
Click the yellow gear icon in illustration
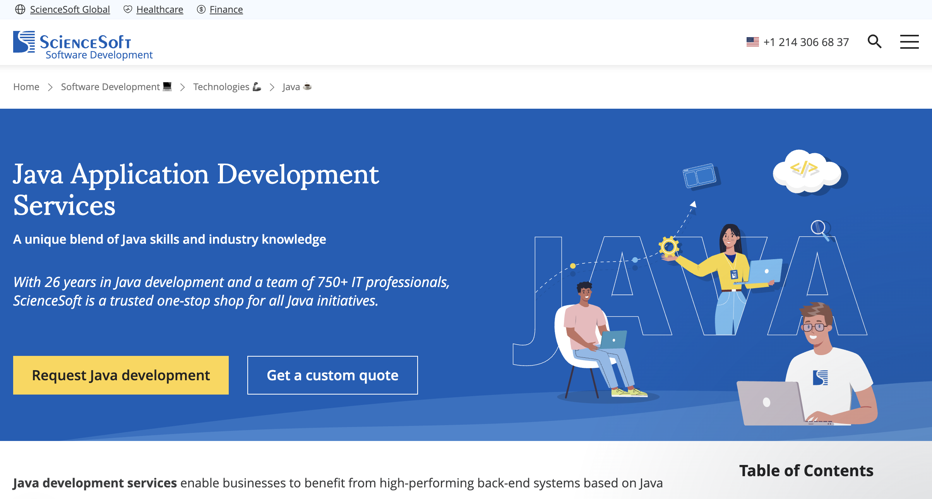pyautogui.click(x=669, y=247)
